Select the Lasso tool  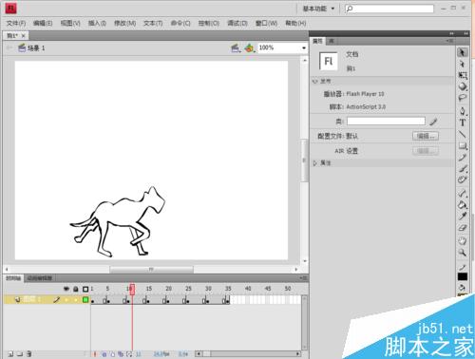click(x=463, y=98)
